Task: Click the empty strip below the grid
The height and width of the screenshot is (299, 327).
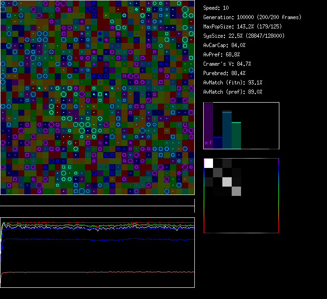Action: [97, 201]
